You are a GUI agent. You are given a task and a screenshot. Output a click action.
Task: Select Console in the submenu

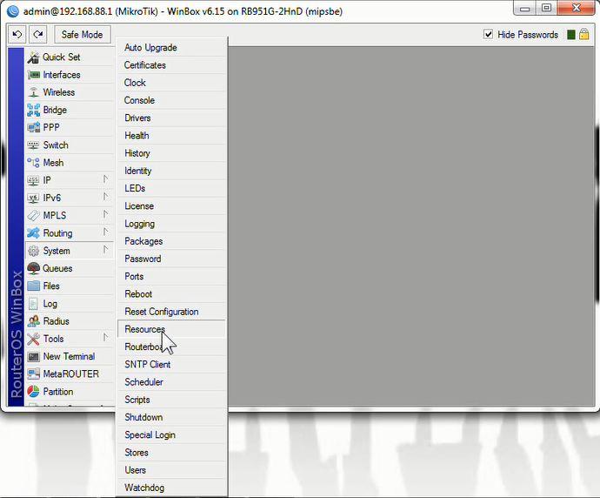pos(171,100)
